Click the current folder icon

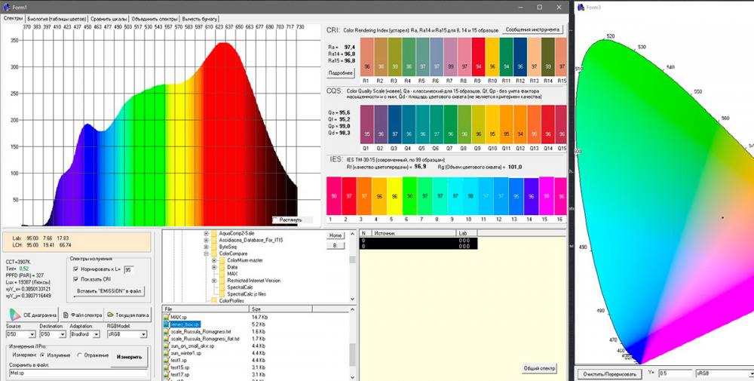(110, 315)
